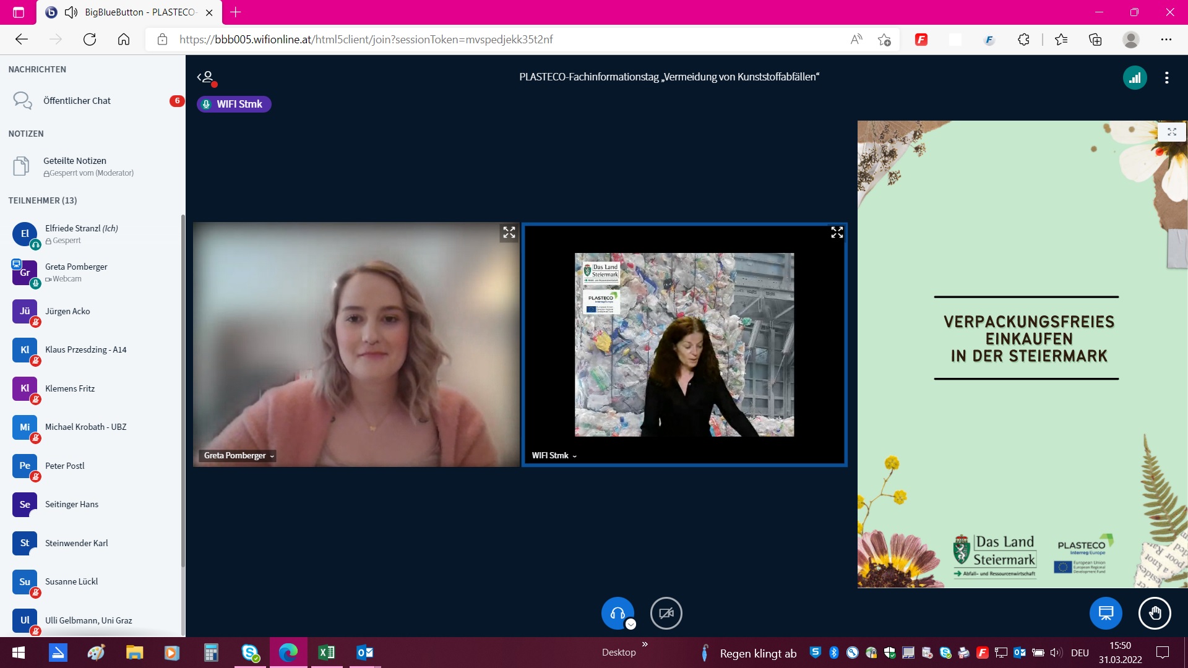Open the browser favorites list
1188x668 pixels.
click(x=1061, y=40)
